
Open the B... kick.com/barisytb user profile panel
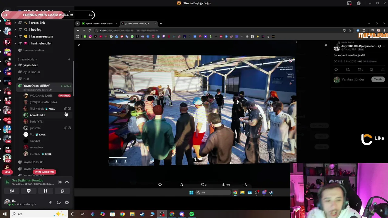[24, 203]
